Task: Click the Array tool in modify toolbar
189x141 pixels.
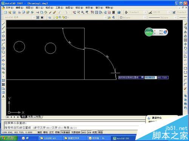Action: coord(185,40)
